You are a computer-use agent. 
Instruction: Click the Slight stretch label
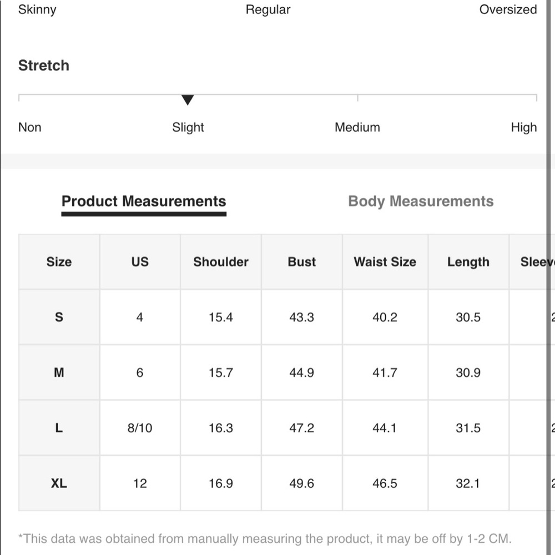(188, 127)
